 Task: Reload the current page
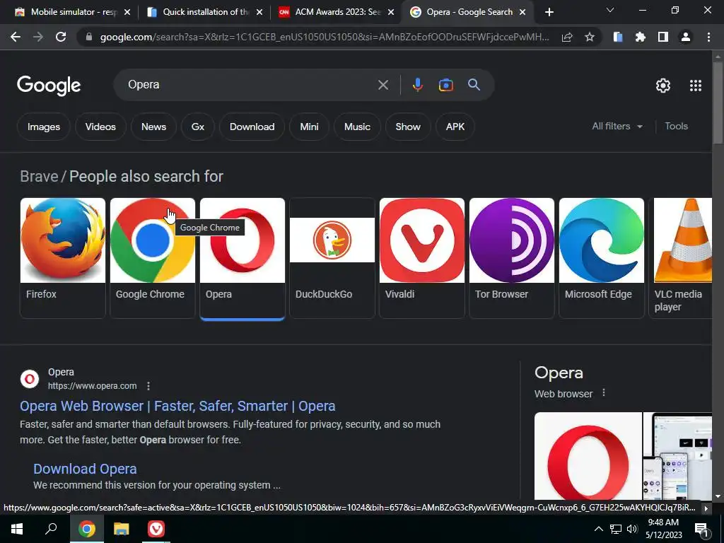(61, 37)
